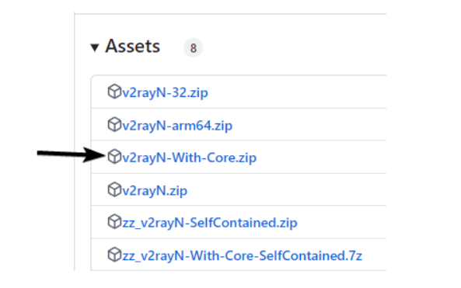Click the Assets heading text

[133, 47]
